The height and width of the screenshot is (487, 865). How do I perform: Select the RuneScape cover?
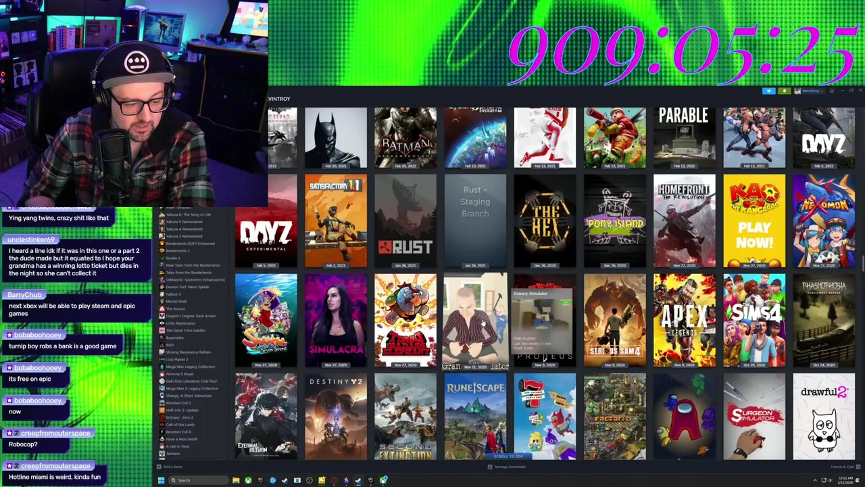click(475, 417)
